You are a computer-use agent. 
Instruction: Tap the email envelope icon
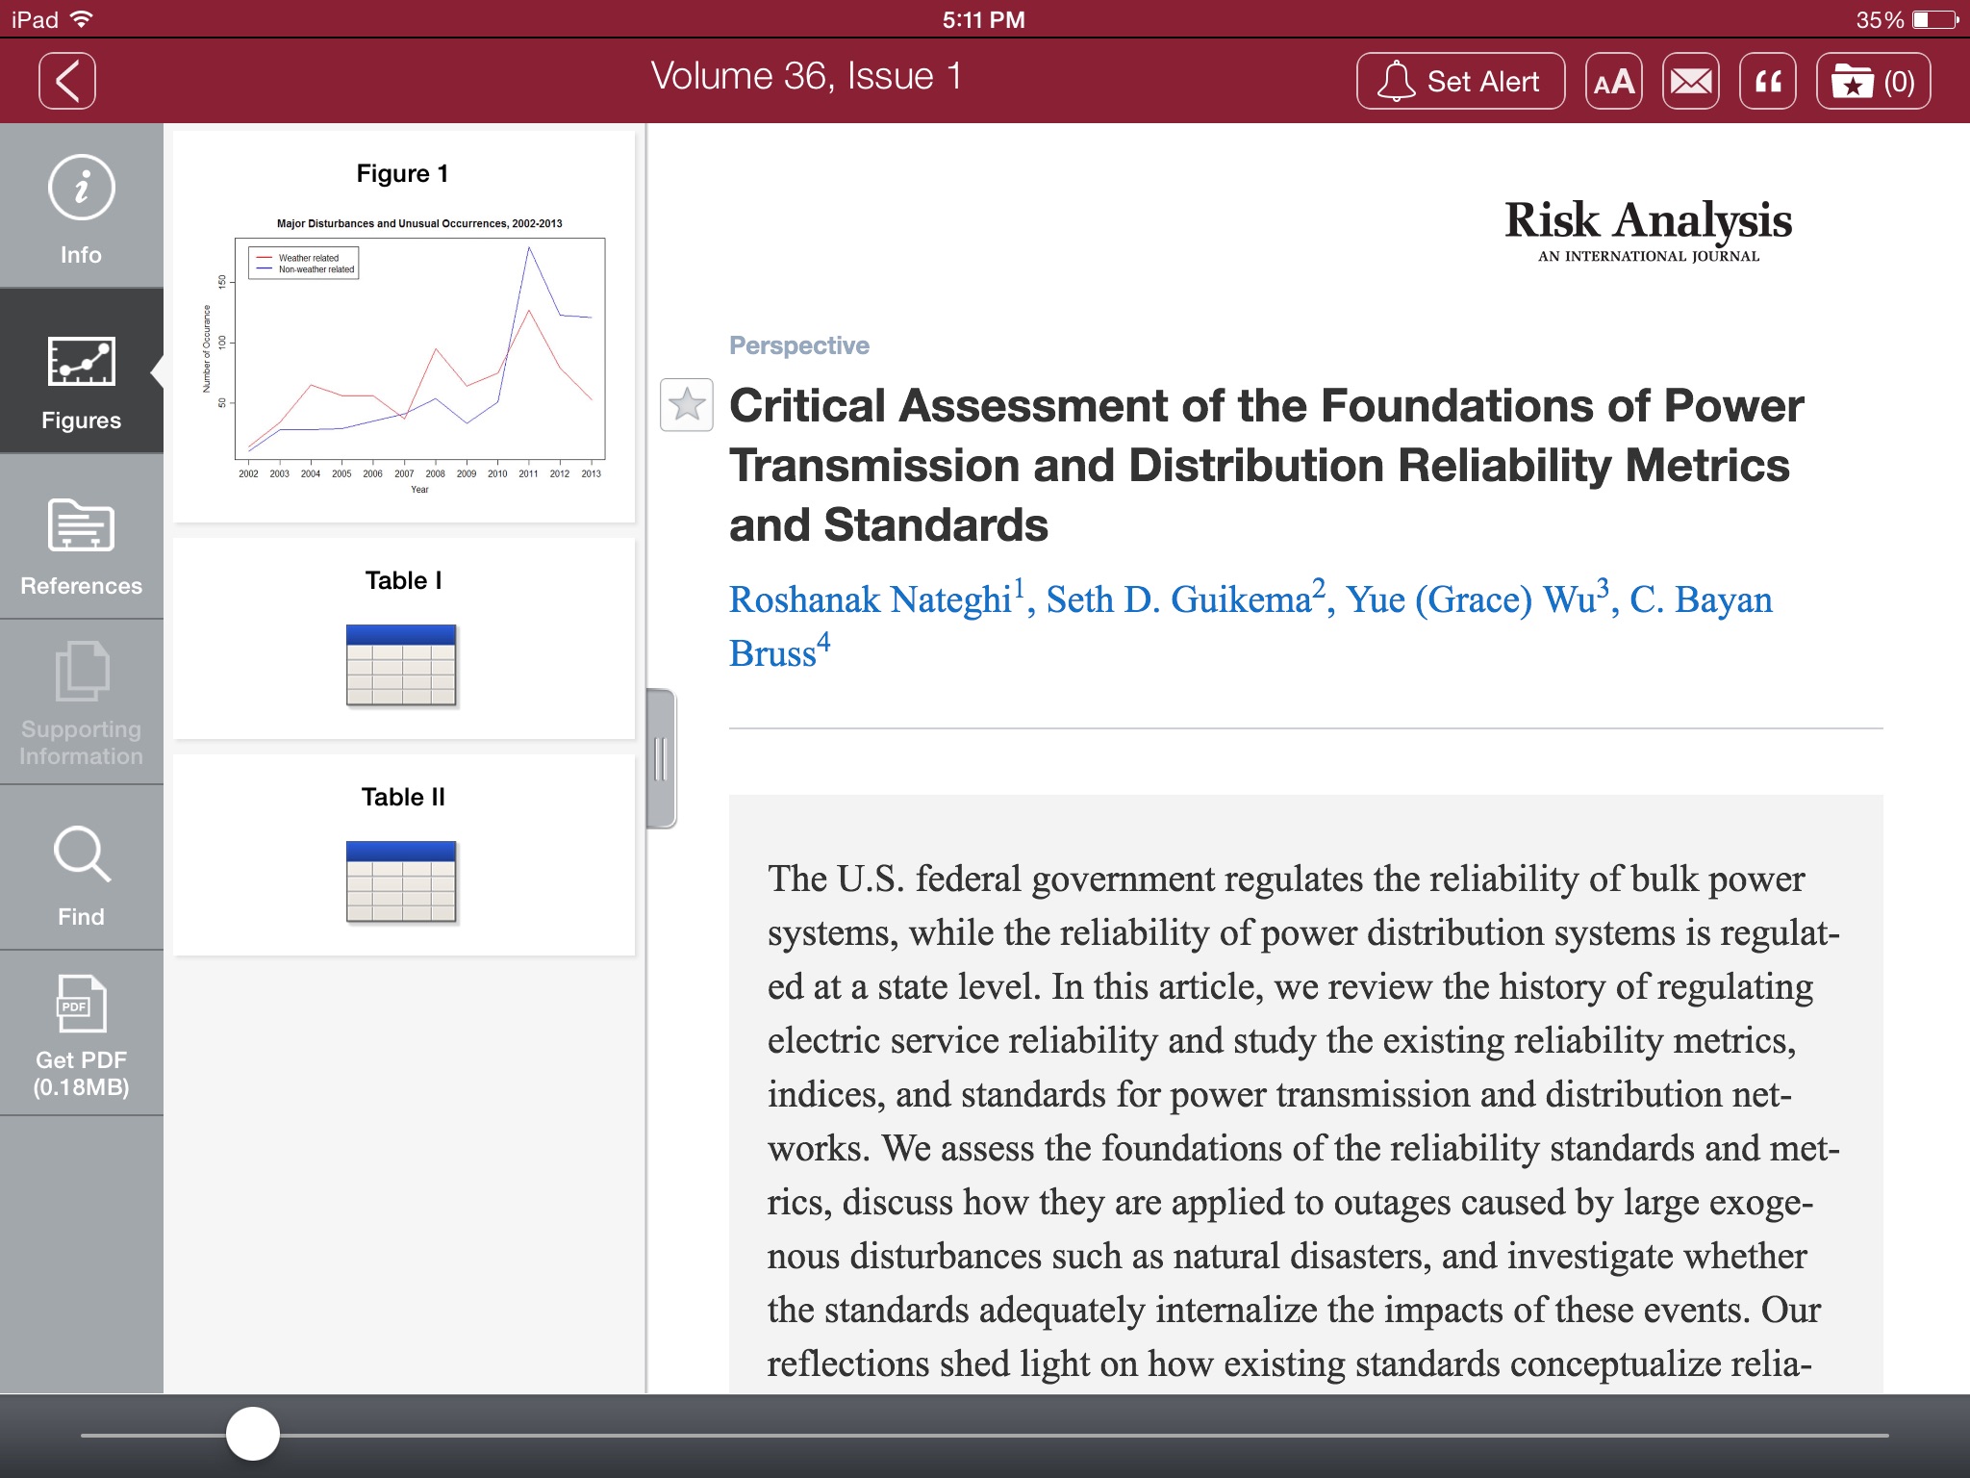click(x=1690, y=81)
